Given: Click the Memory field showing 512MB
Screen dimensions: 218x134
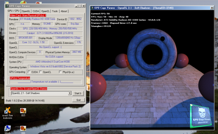Looking at the screenshot, I should (x=47, y=24).
